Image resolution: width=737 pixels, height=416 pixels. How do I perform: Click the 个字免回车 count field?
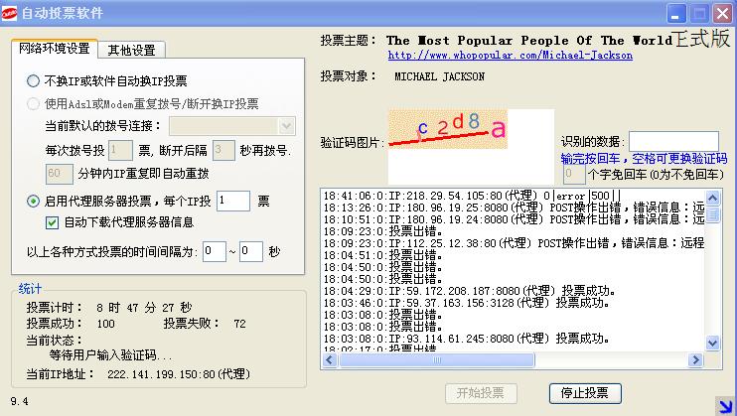tap(573, 175)
